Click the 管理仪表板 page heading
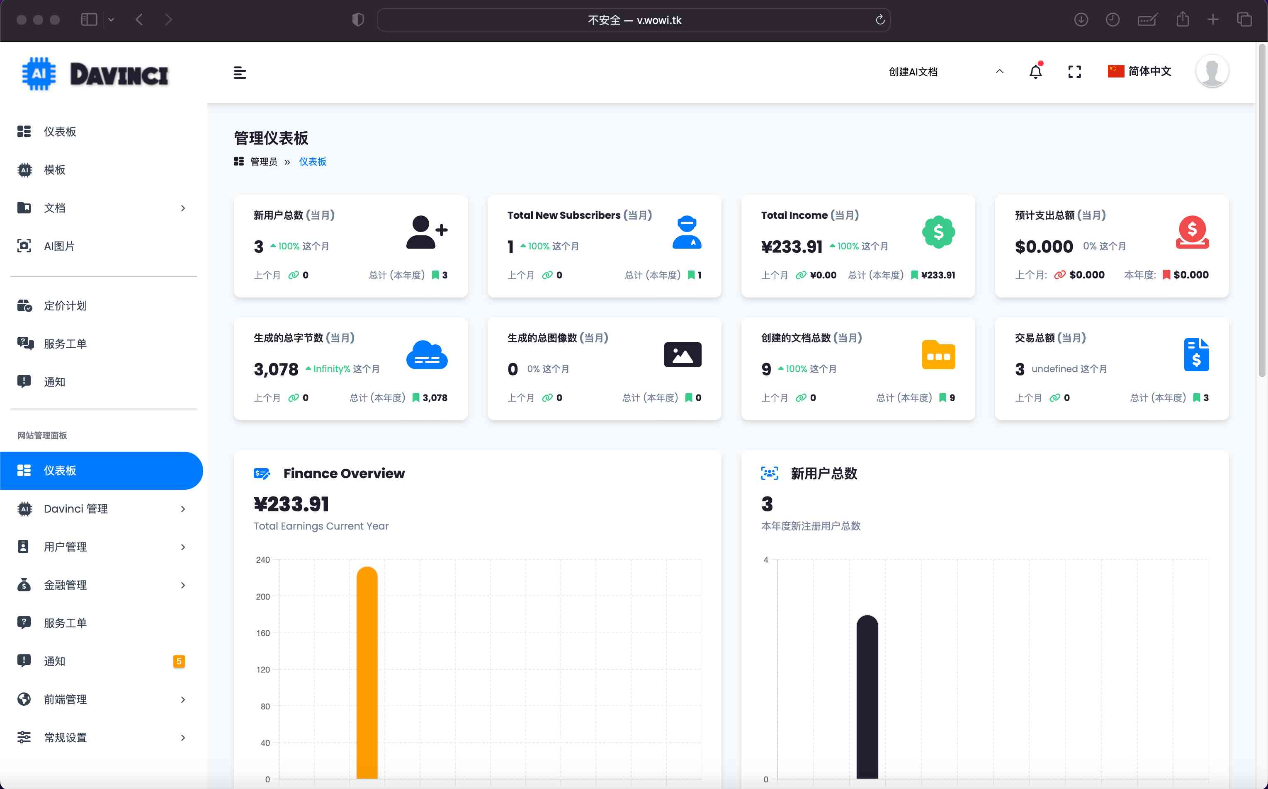 [x=271, y=138]
